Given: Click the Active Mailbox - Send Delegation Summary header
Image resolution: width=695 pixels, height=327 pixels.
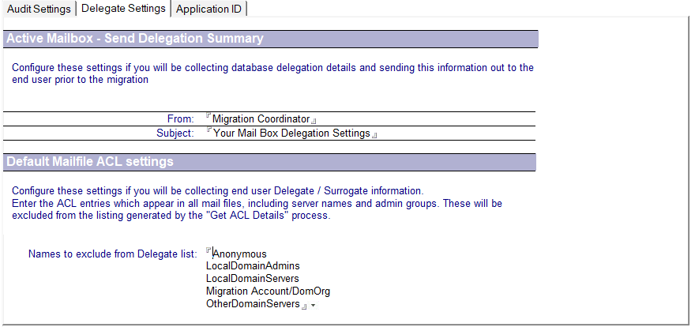Looking at the screenshot, I should point(135,39).
